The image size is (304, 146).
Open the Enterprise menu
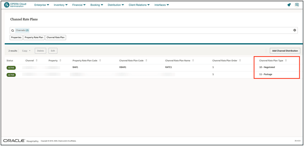[42, 5]
